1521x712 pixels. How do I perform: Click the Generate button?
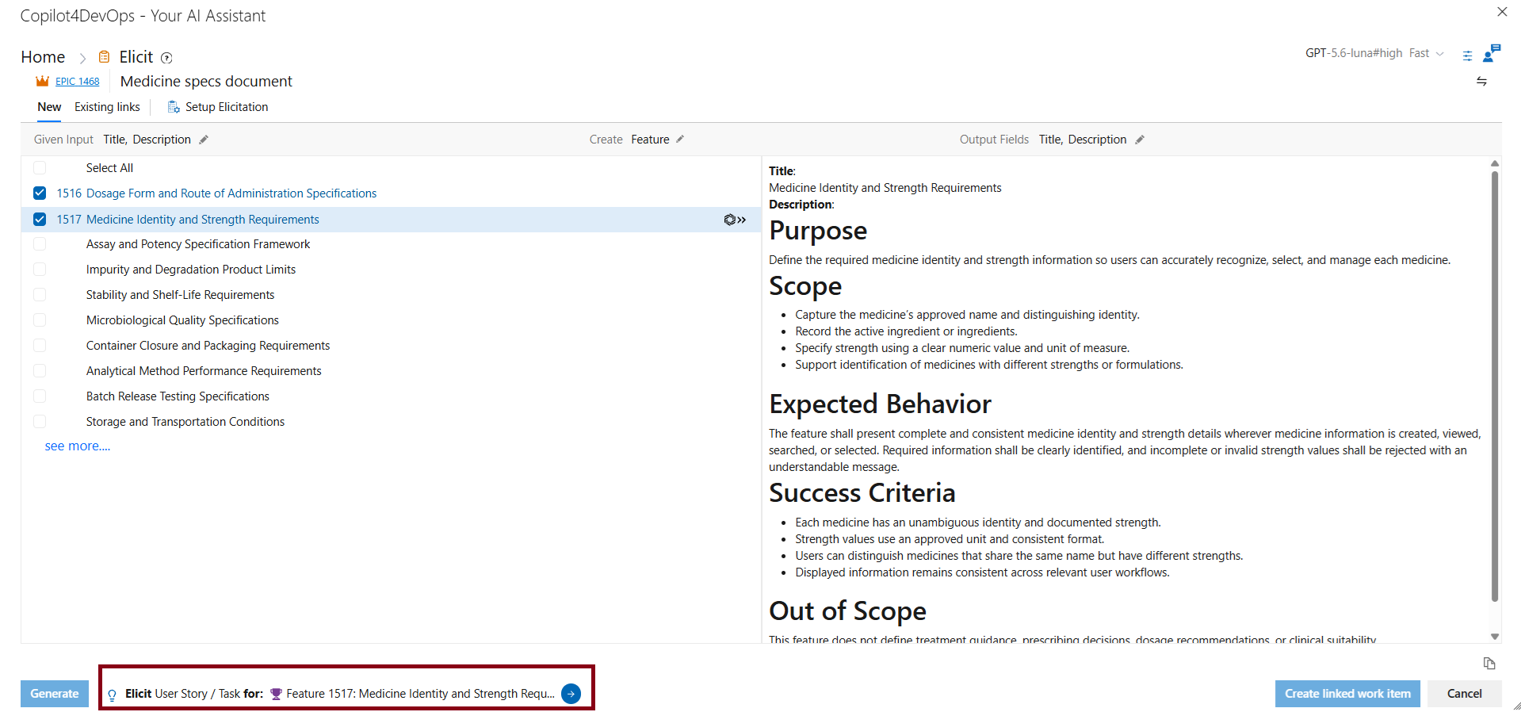pyautogui.click(x=55, y=694)
